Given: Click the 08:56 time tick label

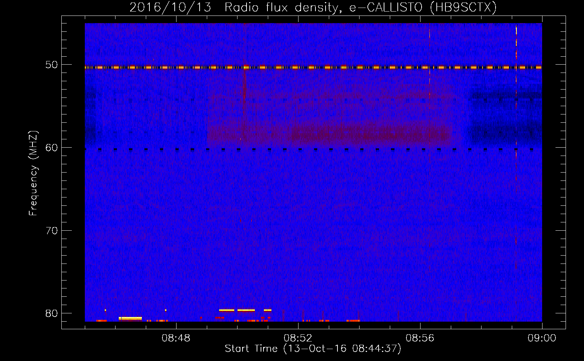Looking at the screenshot, I should [x=420, y=338].
